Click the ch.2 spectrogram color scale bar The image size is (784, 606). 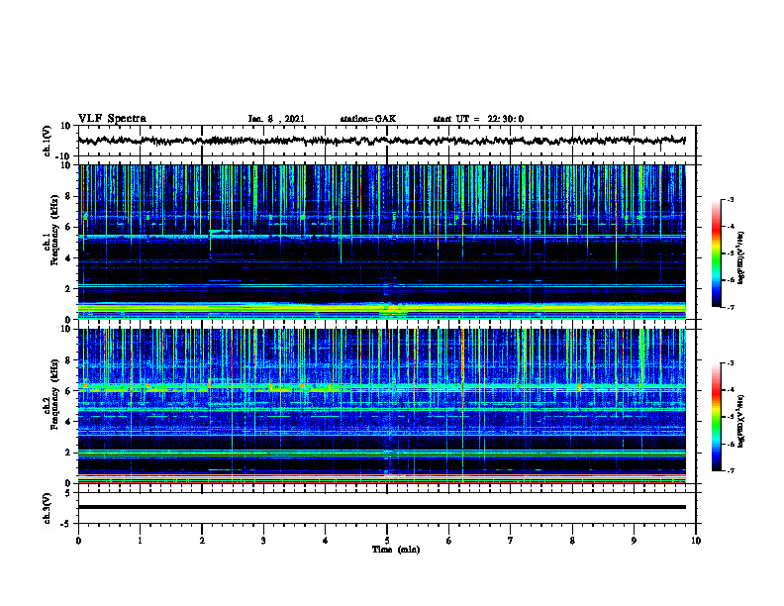tap(716, 417)
